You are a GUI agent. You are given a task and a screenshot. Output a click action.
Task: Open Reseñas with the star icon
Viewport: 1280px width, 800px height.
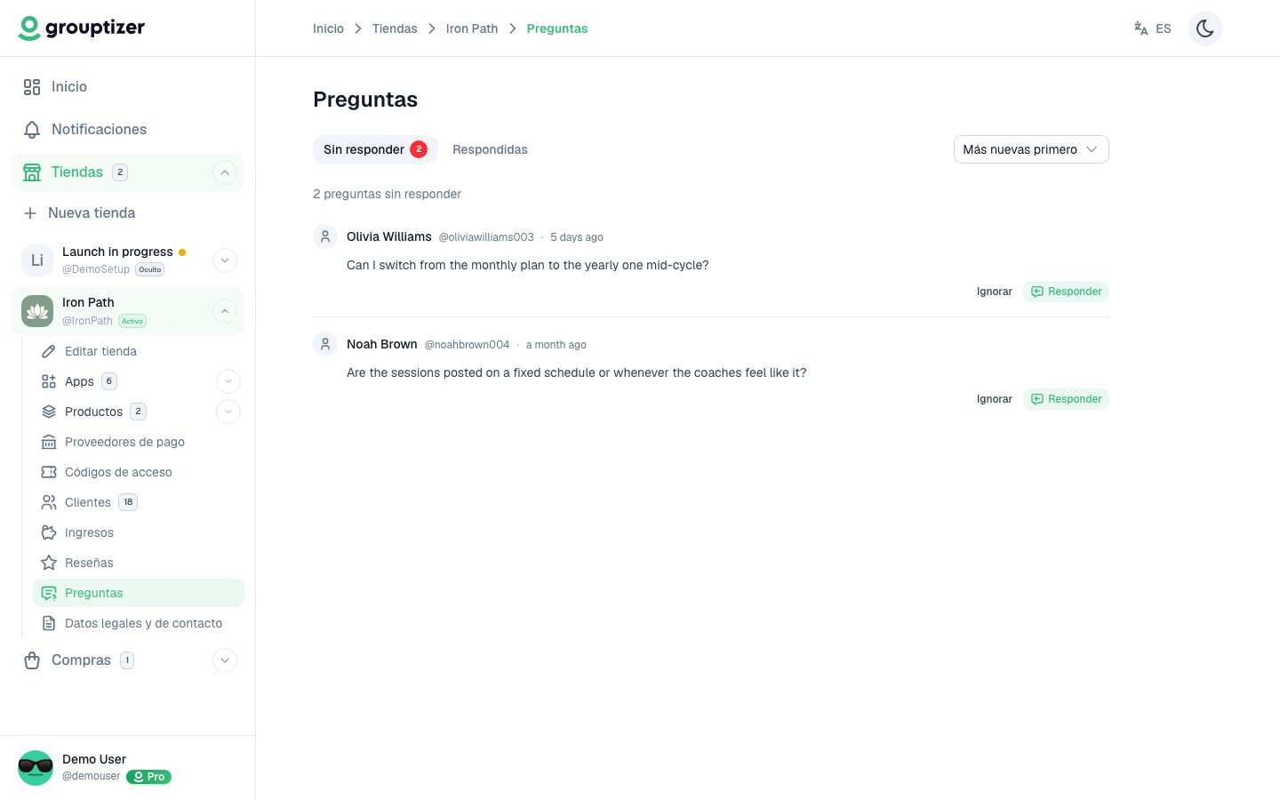[x=49, y=563]
